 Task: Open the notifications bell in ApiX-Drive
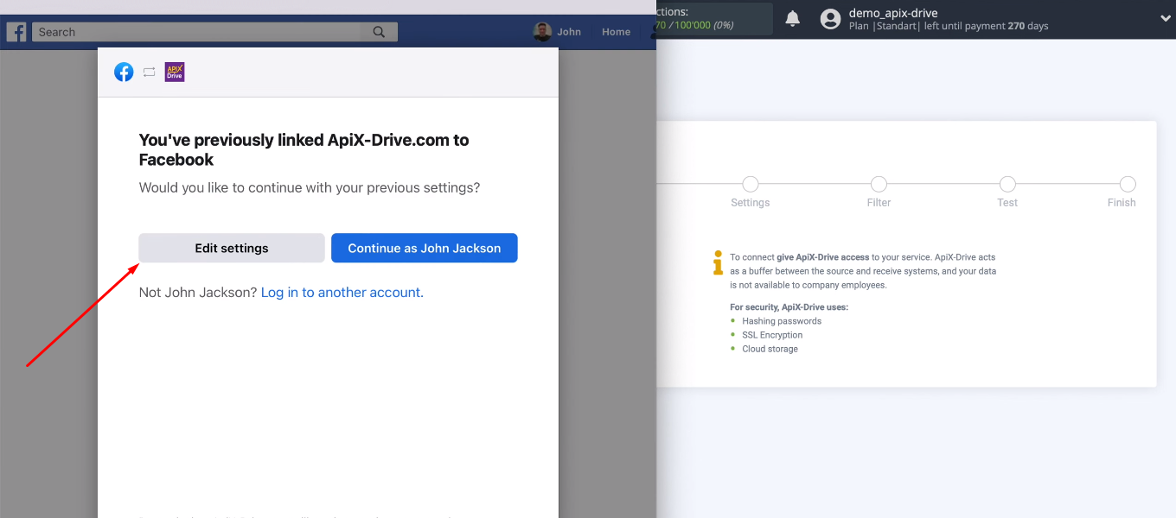(x=793, y=18)
